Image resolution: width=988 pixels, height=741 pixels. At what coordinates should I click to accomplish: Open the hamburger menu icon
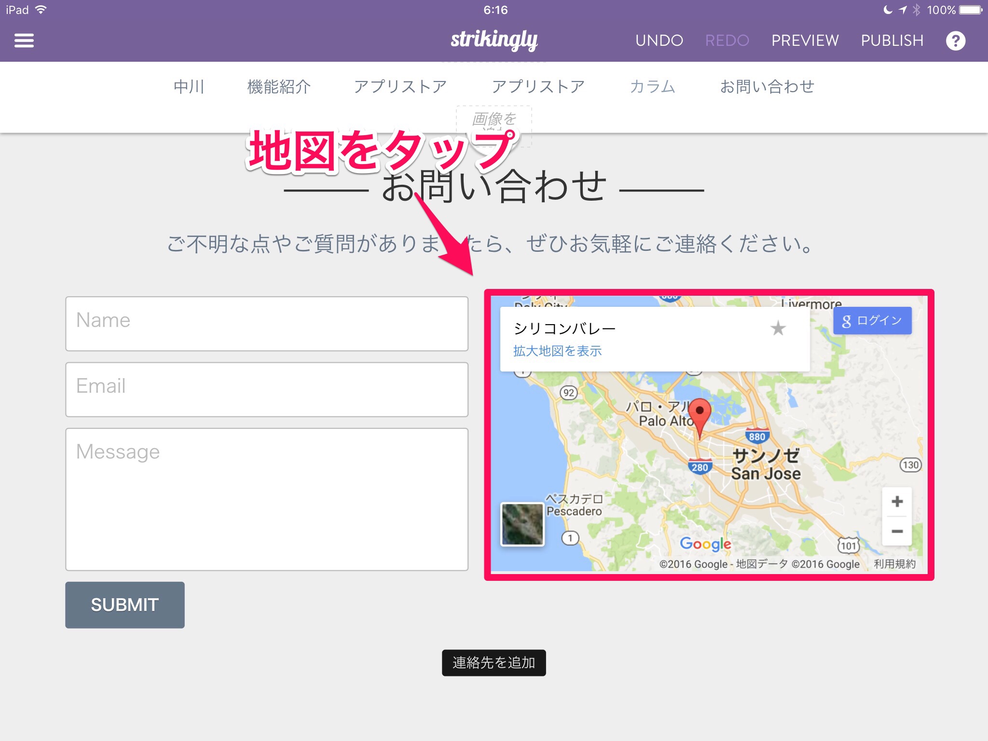tap(24, 41)
